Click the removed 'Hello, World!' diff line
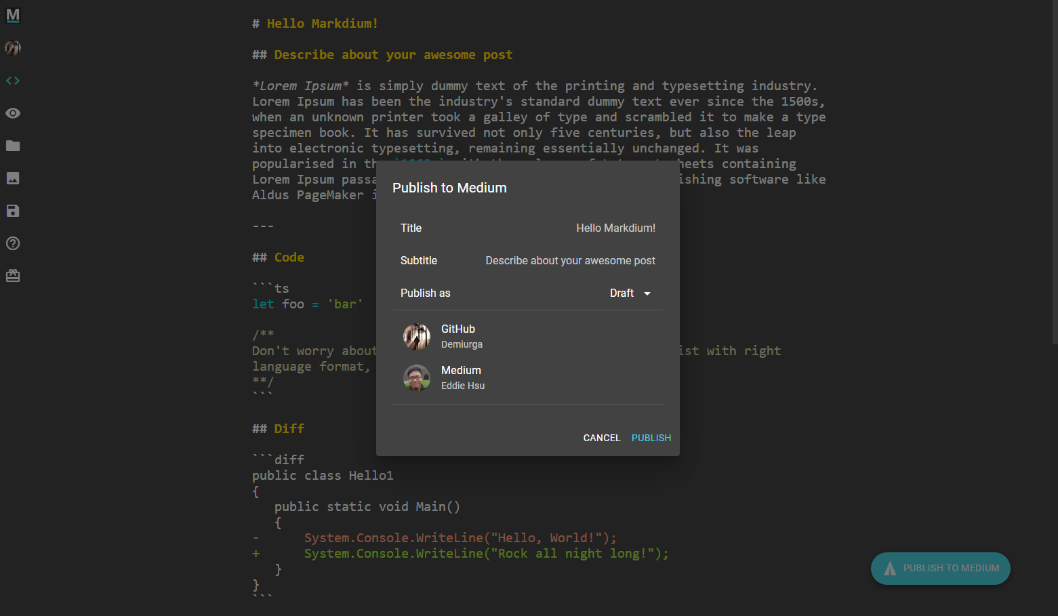 coord(434,538)
